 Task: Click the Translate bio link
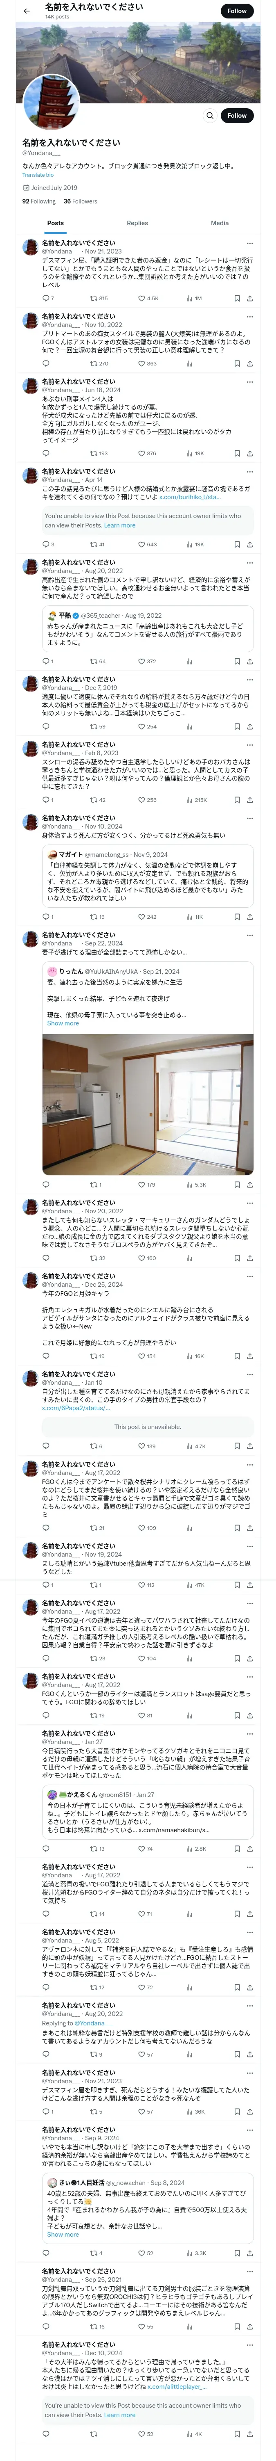point(38,175)
